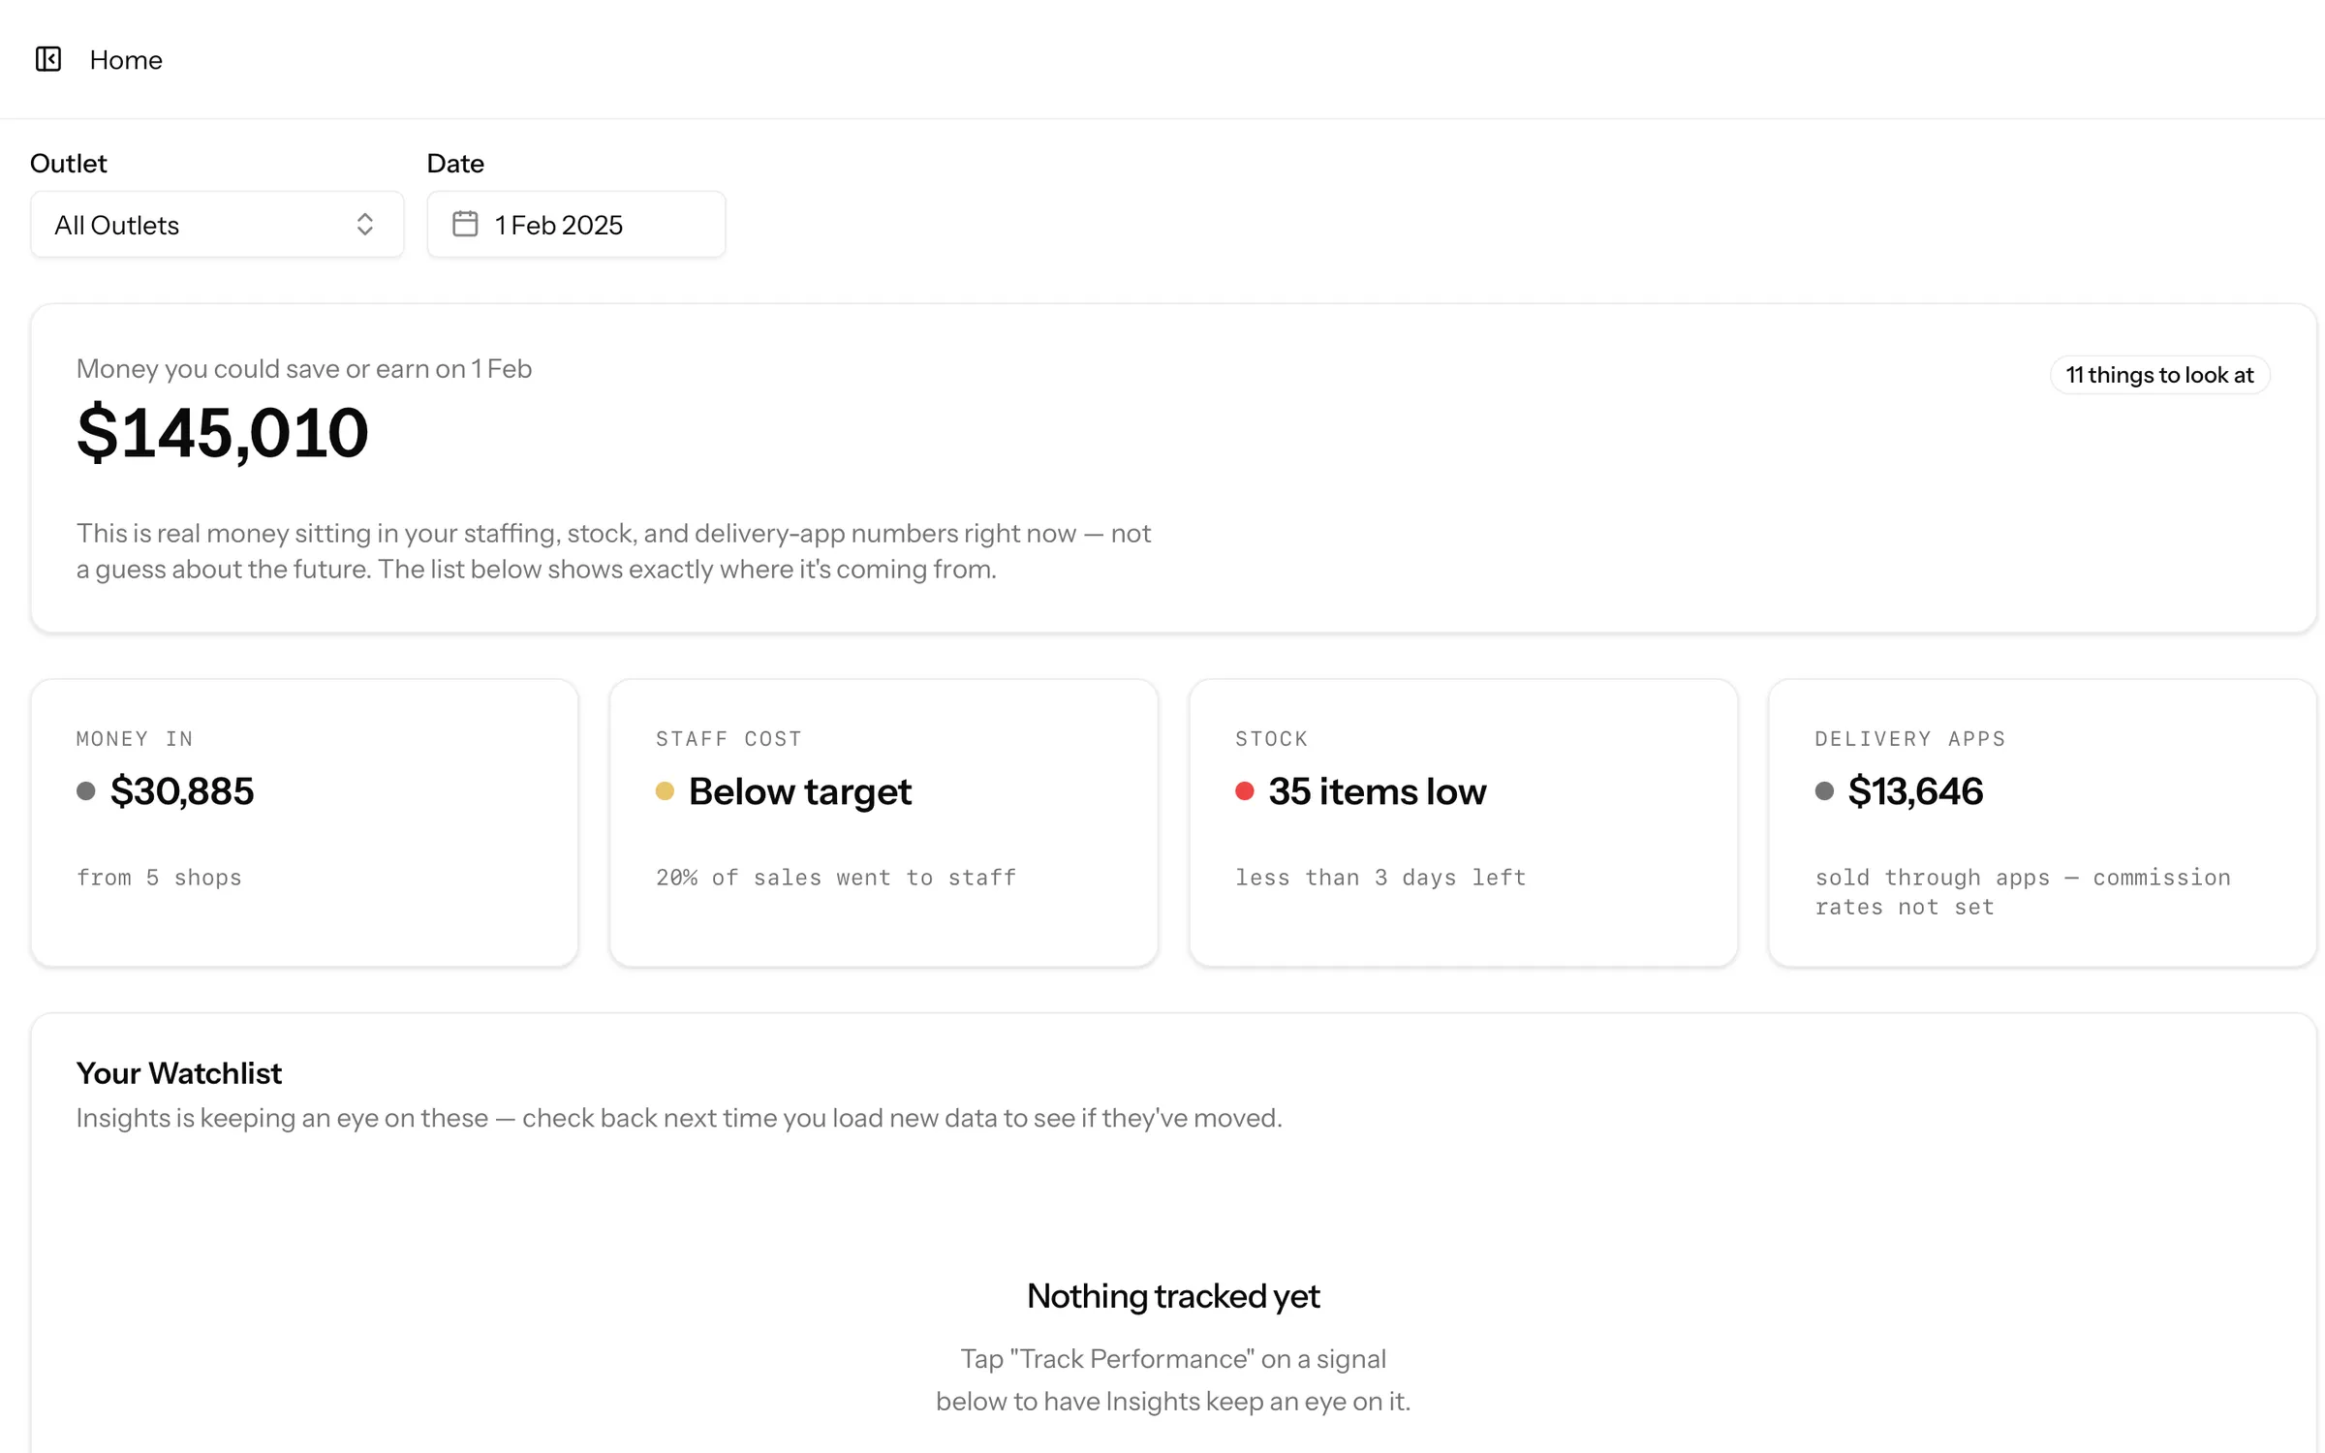Screen dimensions: 2325x1453
Task: Collapse the sidebar with the panel icon
Action: tap(48, 59)
